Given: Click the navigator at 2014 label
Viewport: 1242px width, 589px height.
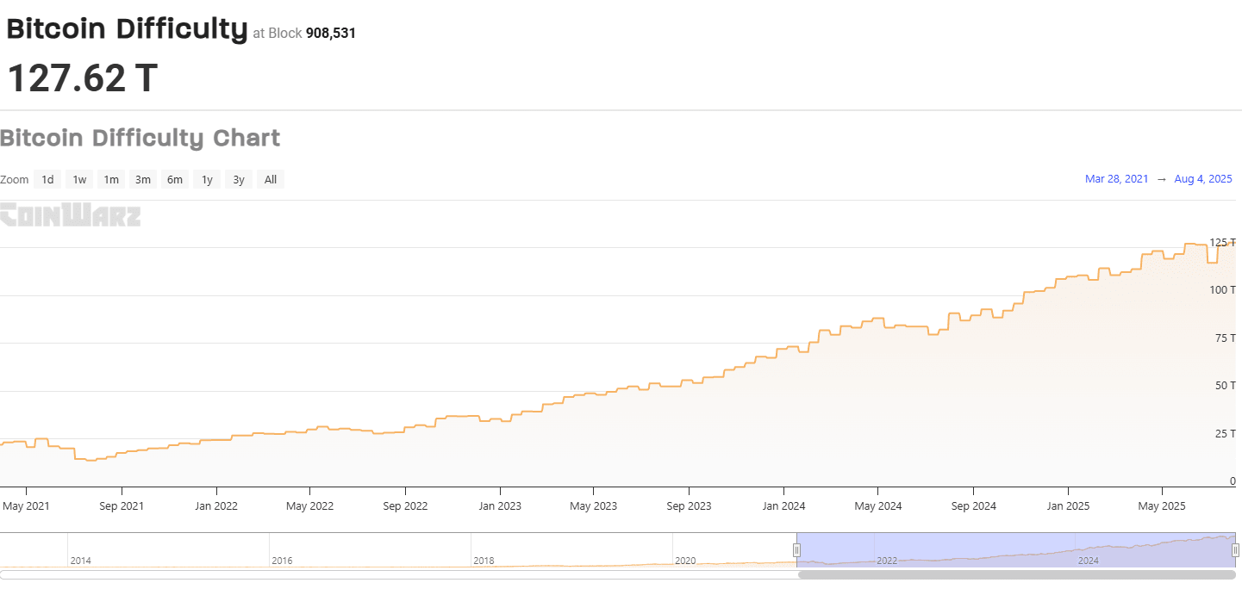Looking at the screenshot, I should click(80, 561).
